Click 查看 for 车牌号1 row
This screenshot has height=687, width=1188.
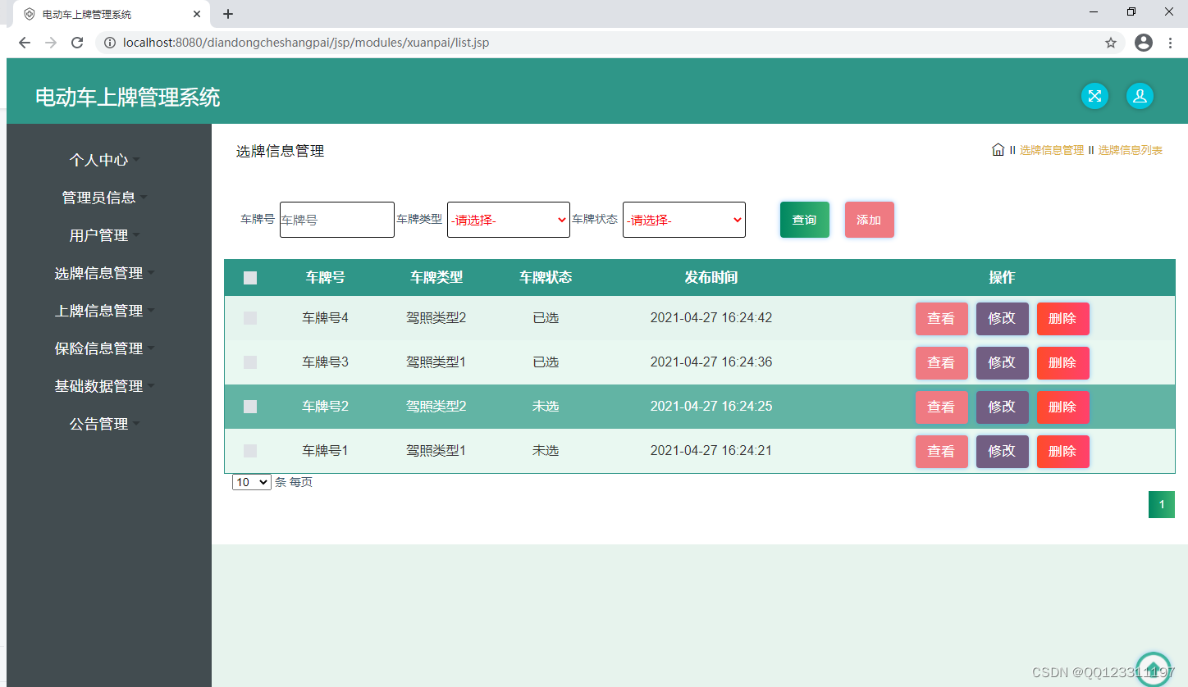click(942, 452)
